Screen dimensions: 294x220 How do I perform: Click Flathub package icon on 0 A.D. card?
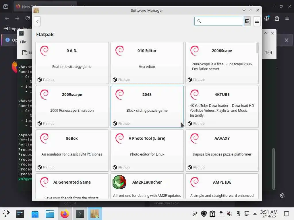tap(40, 80)
